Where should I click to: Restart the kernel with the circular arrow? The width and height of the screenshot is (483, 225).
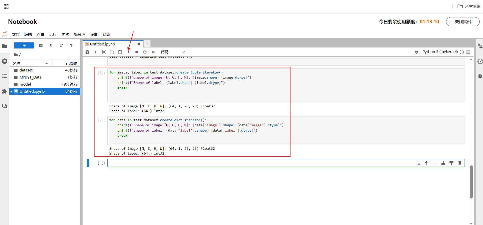point(145,52)
